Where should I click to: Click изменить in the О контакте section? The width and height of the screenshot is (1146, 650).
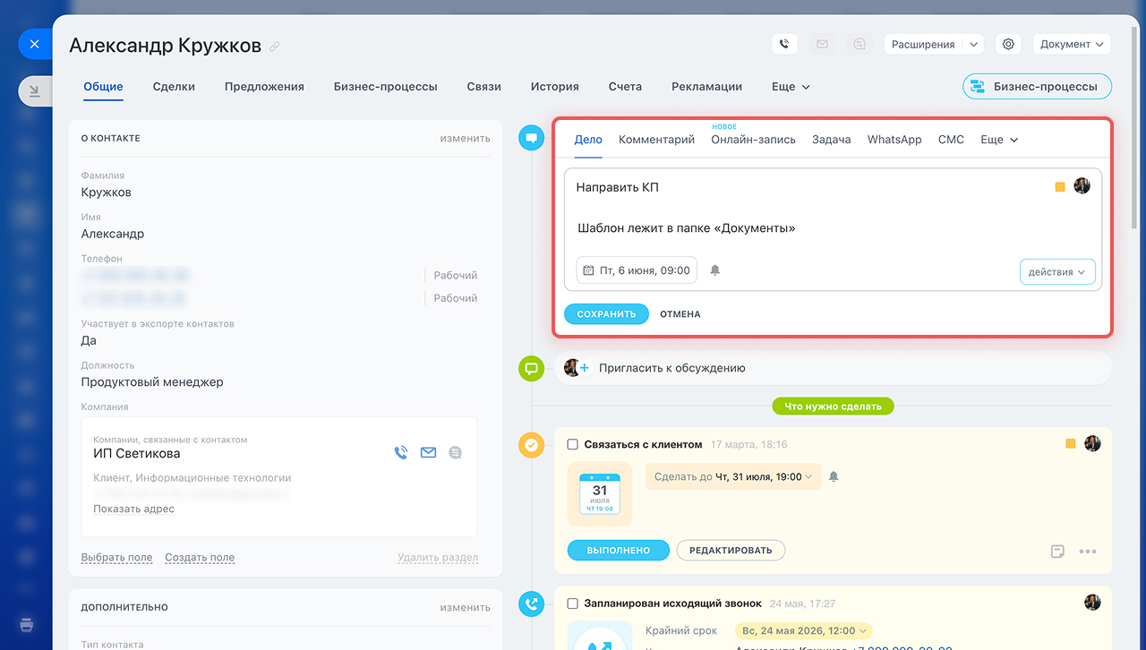tap(465, 139)
